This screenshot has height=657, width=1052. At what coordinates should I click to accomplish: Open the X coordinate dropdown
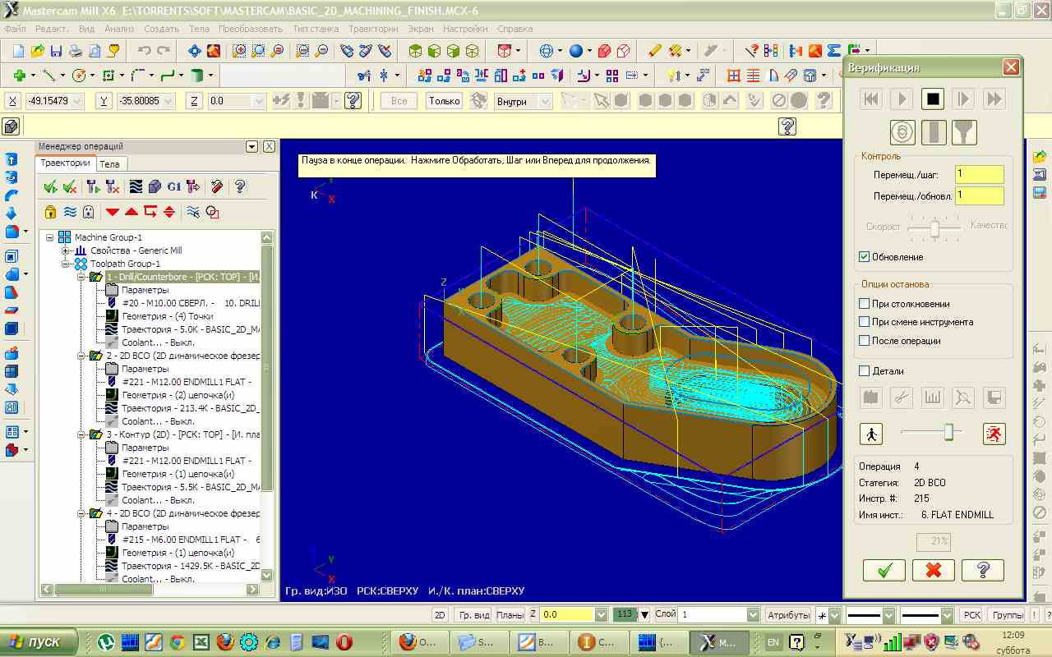click(78, 102)
